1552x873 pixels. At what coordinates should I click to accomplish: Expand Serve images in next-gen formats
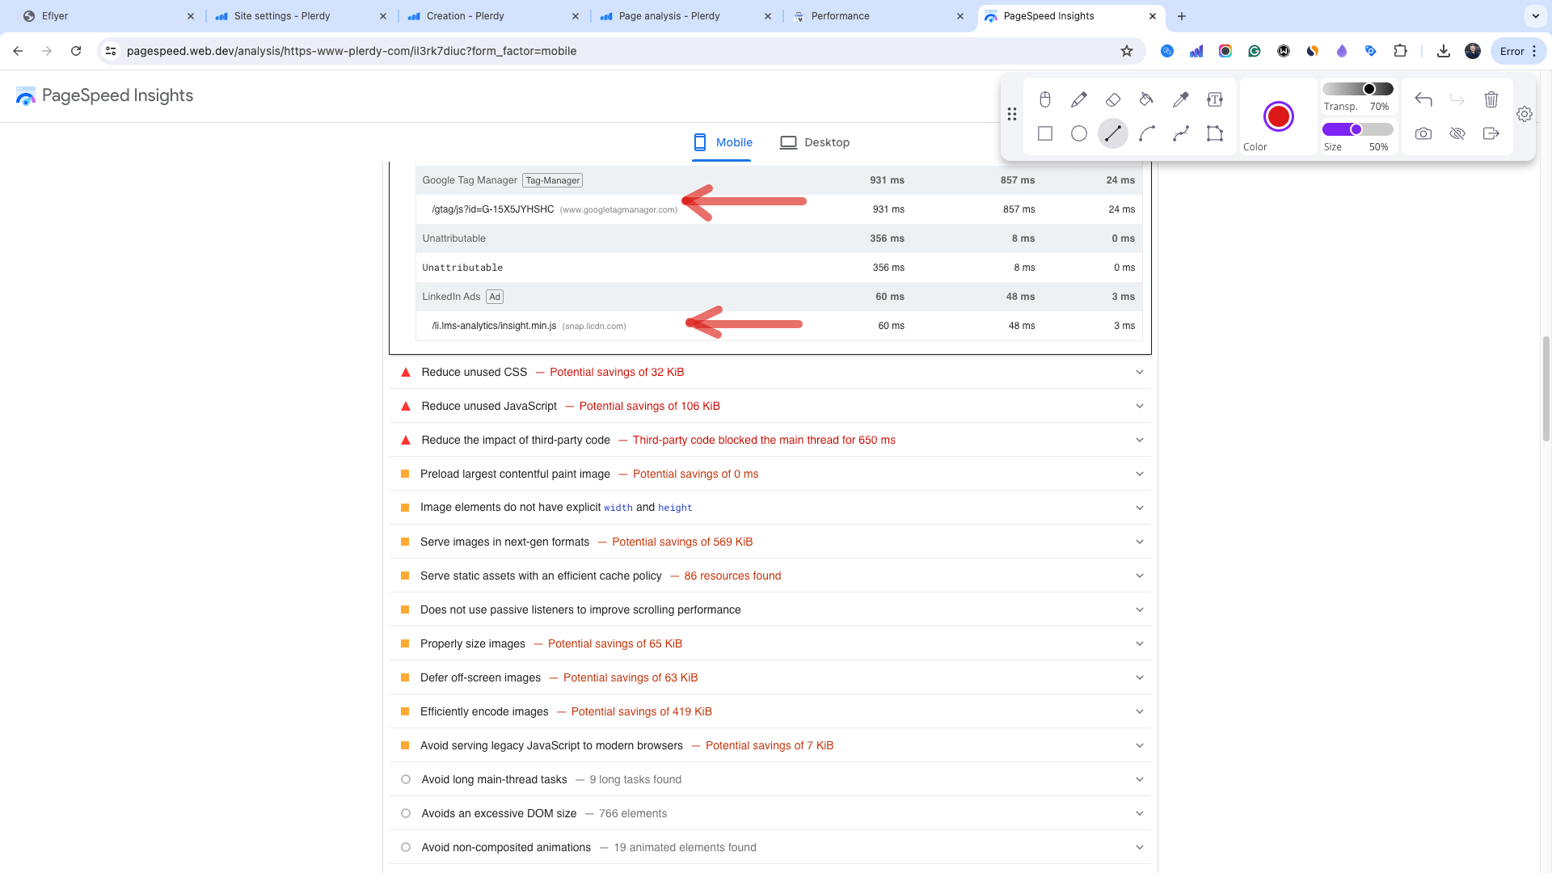(x=770, y=542)
